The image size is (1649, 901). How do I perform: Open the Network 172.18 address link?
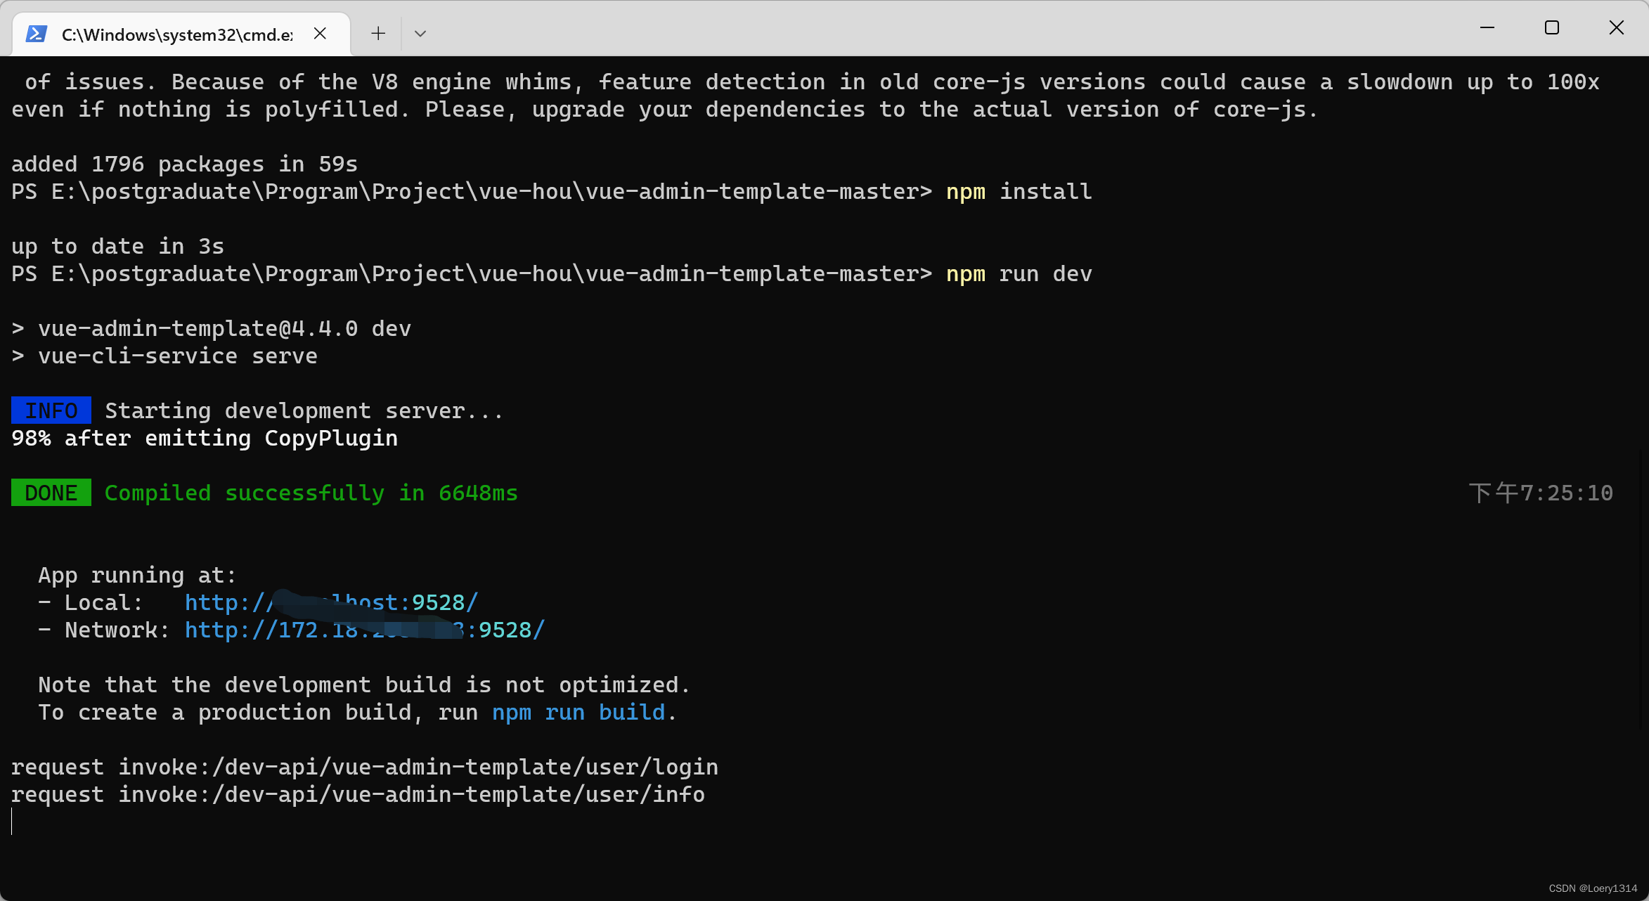(364, 630)
